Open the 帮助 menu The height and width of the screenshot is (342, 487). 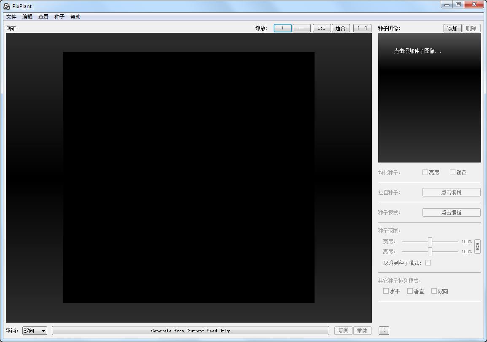coord(75,17)
